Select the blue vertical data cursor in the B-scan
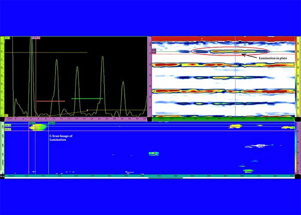Screen dimensions: 301x215 coord(235,77)
